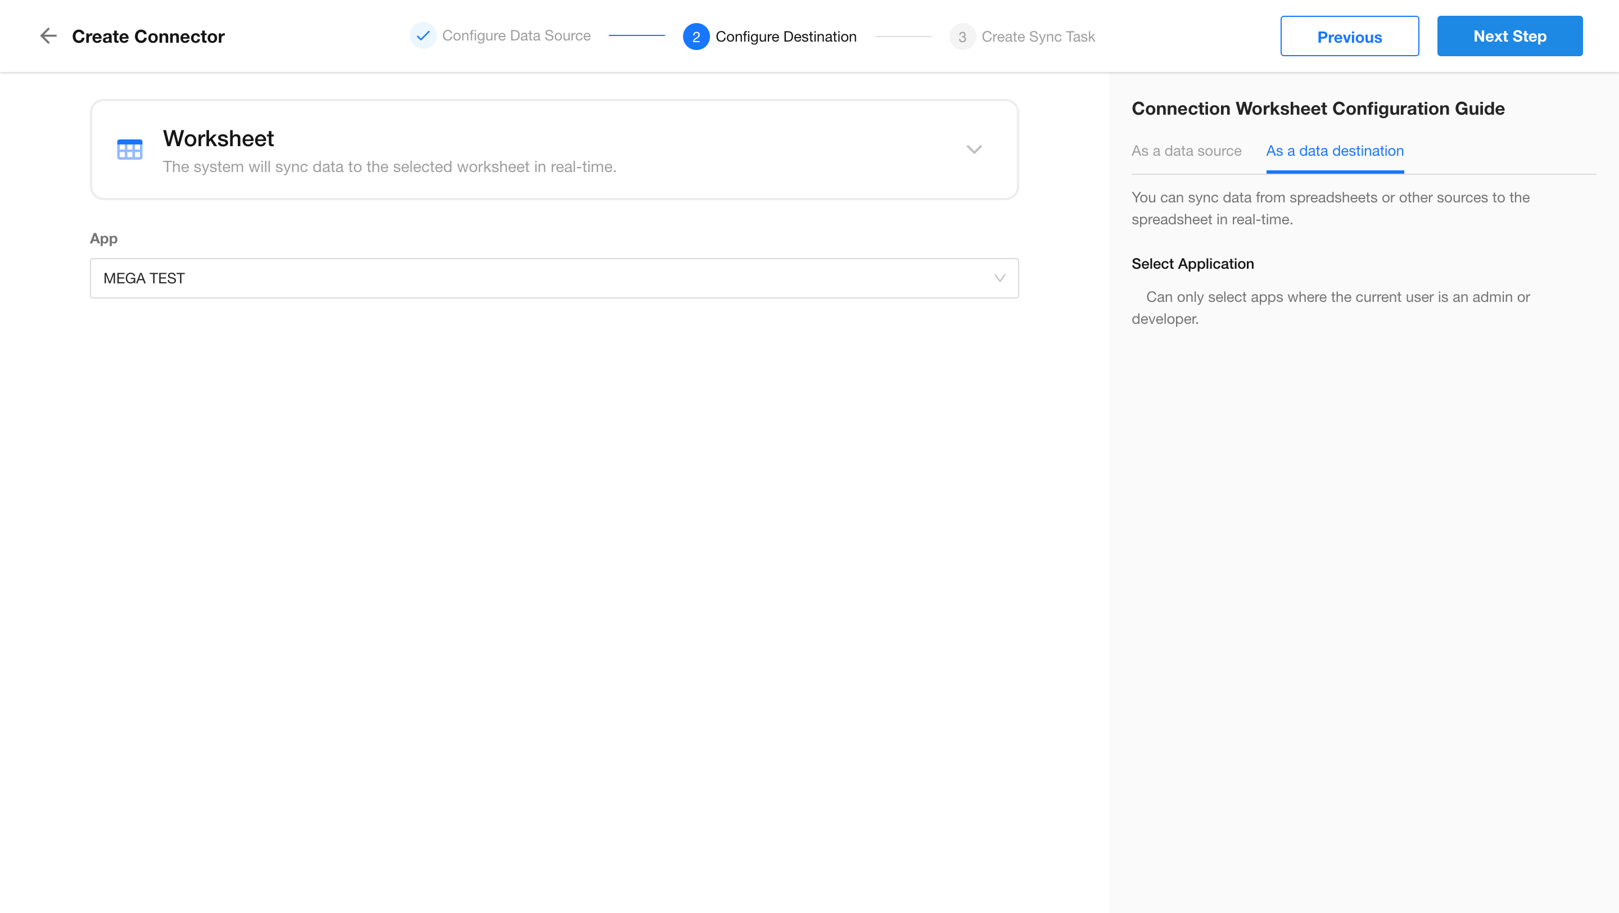Click the Worksheet sync description text
Viewport: 1619px width, 913px height.
389,167
